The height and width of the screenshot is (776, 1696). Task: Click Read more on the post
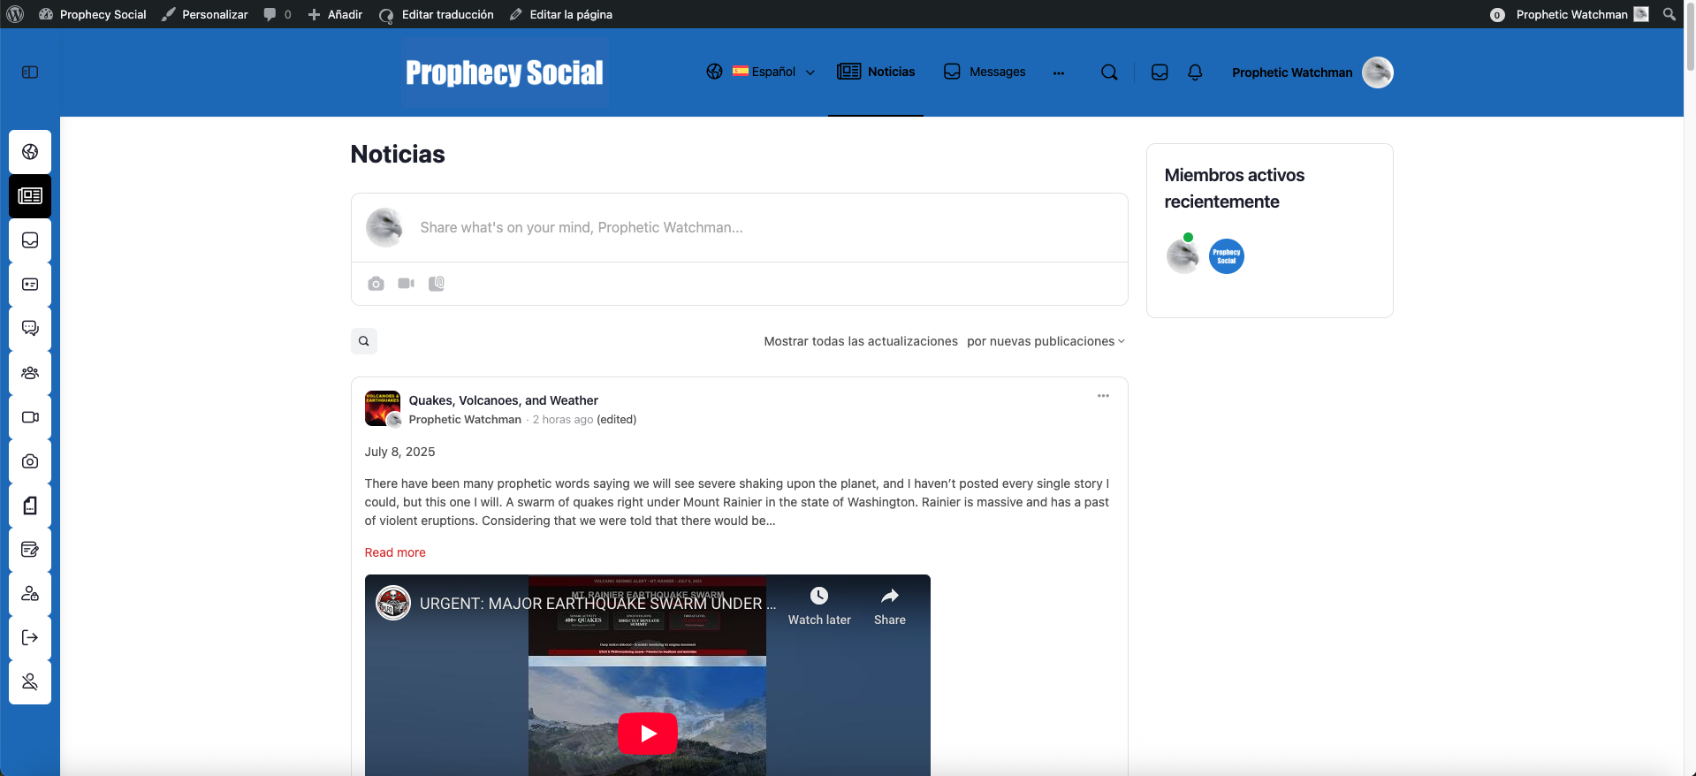click(x=395, y=552)
